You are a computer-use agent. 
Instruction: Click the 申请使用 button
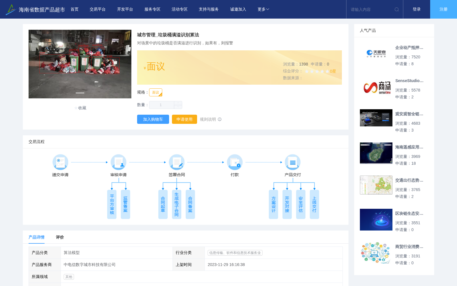185,119
